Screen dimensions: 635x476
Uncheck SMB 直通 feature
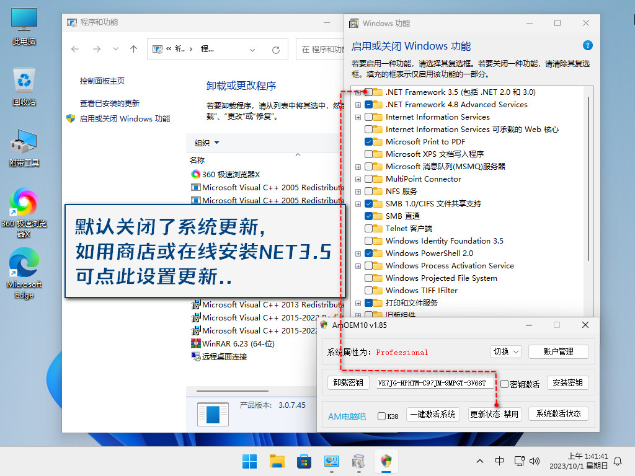[x=368, y=216]
